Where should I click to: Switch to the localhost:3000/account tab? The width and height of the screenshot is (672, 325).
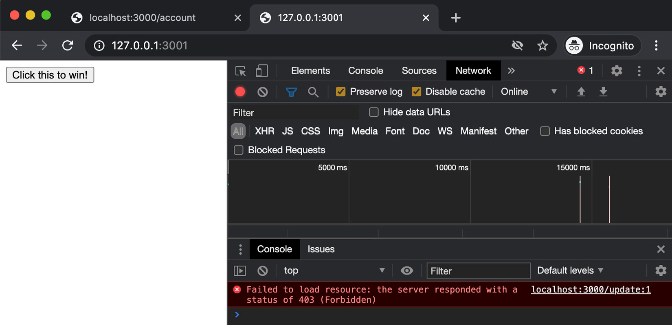[142, 17]
